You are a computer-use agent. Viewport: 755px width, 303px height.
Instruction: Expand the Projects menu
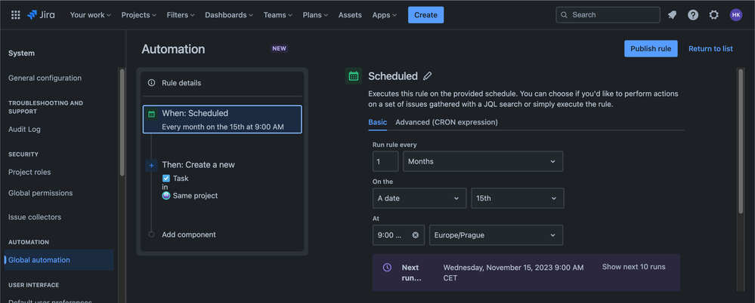tap(138, 15)
